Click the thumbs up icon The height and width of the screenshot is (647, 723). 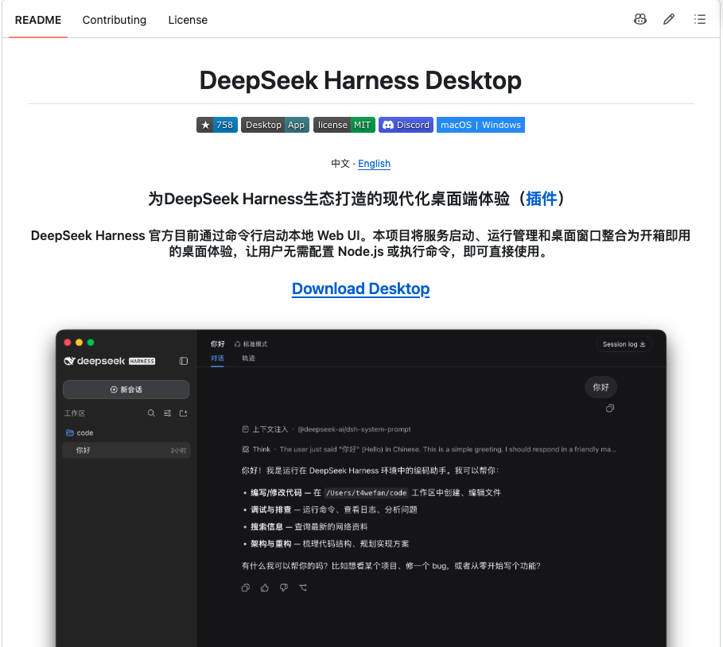265,587
